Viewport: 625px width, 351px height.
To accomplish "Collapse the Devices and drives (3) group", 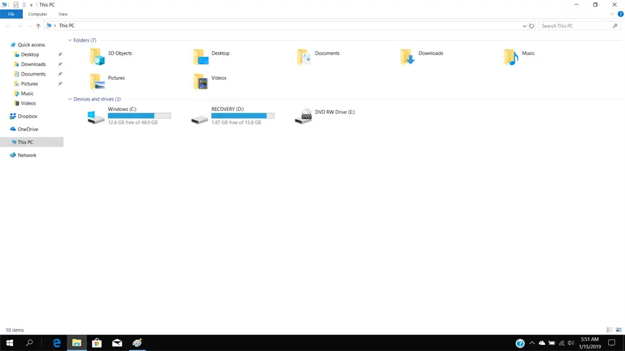I will point(69,99).
